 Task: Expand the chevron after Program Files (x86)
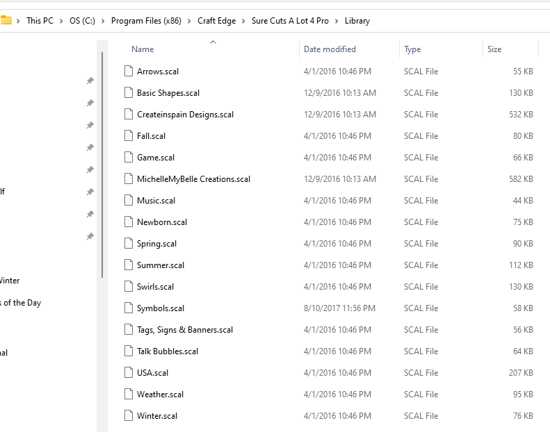coord(189,21)
